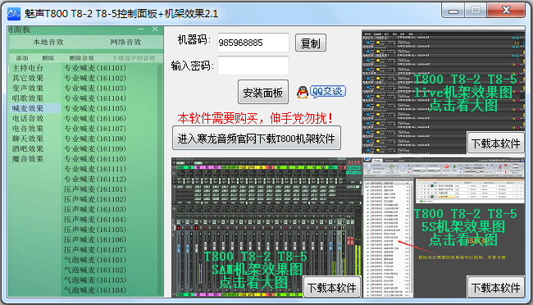Viewport: 533px width, 305px height.
Task: Select effect 专业喊麦(161108)
Action: 95,139
